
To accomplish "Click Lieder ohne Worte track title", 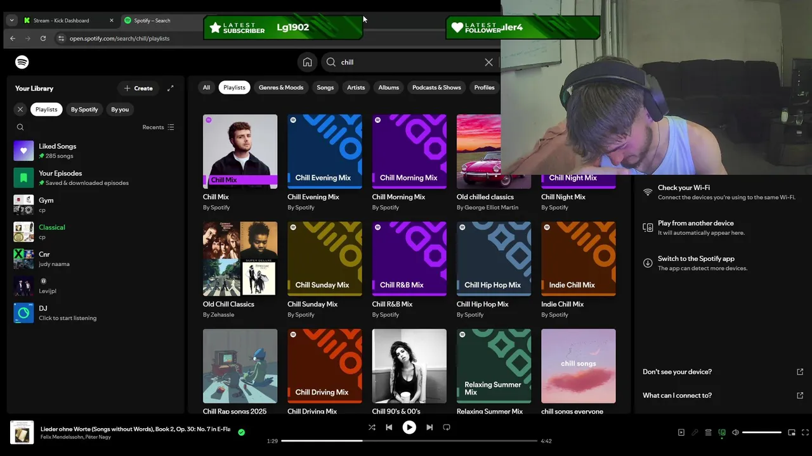I will pos(135,429).
